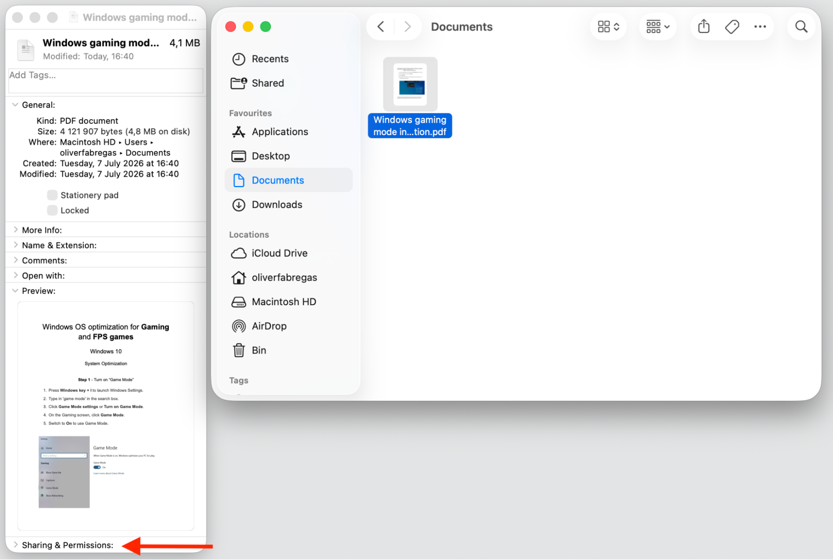This screenshot has height=560, width=833.
Task: Click the Desktop sidebar icon
Action: click(238, 156)
